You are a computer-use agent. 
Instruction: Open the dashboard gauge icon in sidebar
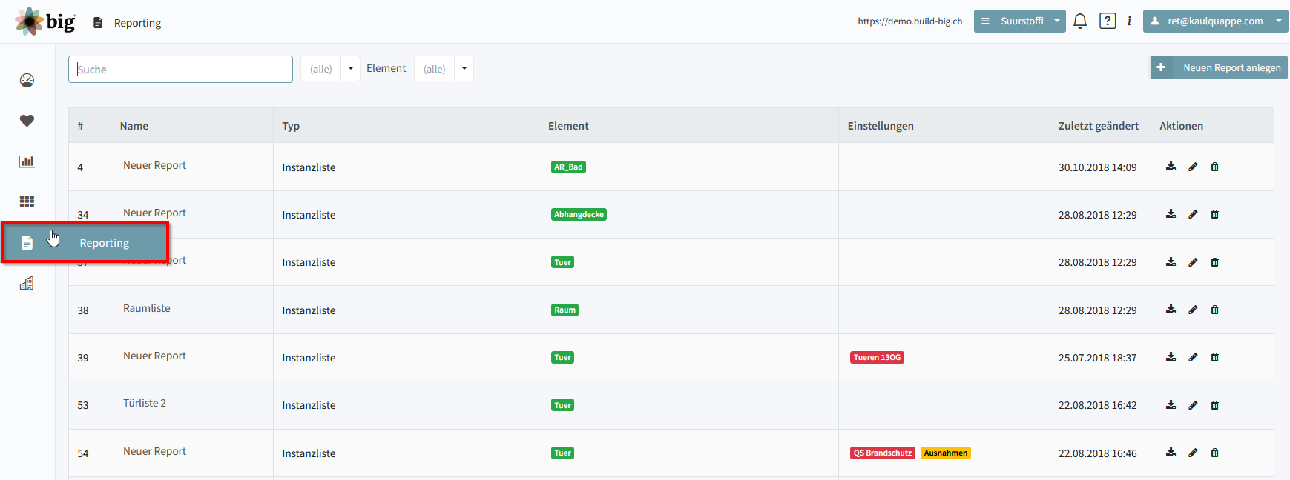tap(27, 80)
